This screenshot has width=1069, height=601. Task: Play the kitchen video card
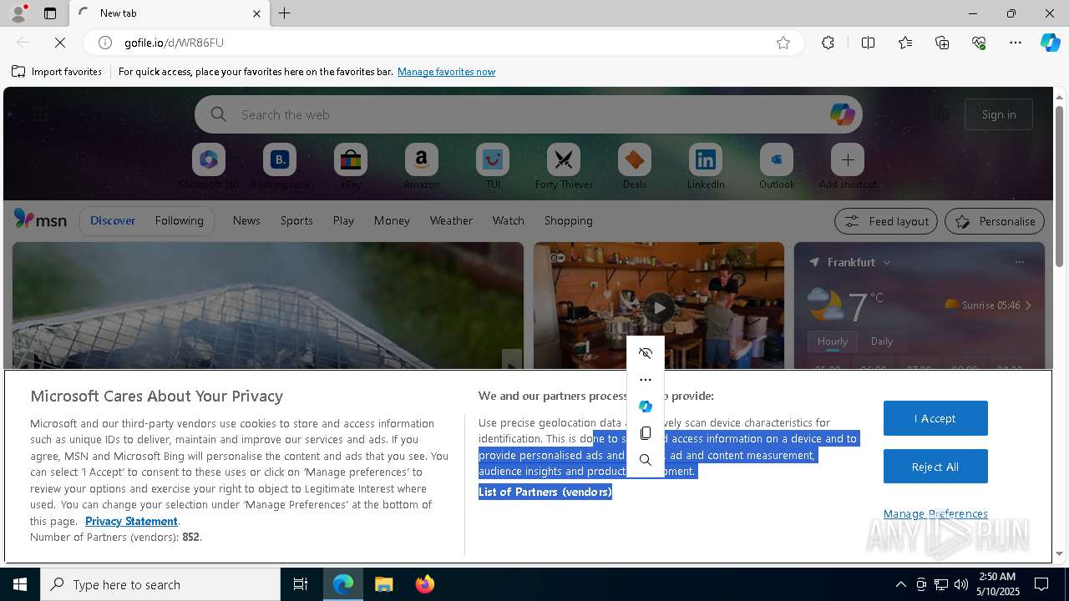[659, 307]
